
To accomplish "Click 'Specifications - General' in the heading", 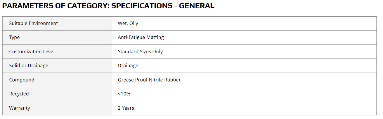I will pyautogui.click(x=163, y=6).
